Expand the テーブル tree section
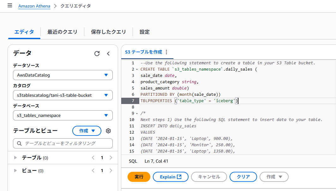Viewport: 336px width, 191px height. click(15, 158)
